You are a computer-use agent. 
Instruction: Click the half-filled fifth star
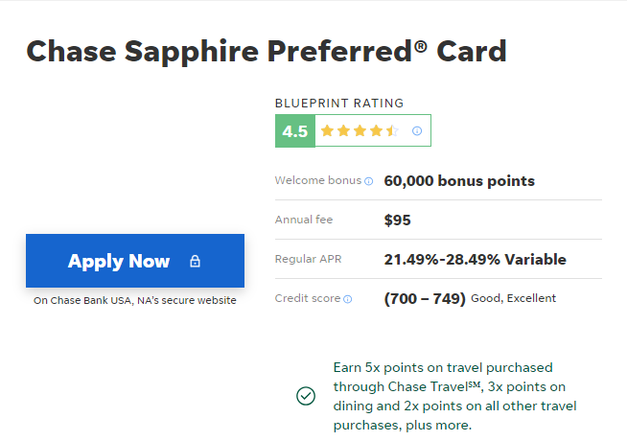point(392,130)
